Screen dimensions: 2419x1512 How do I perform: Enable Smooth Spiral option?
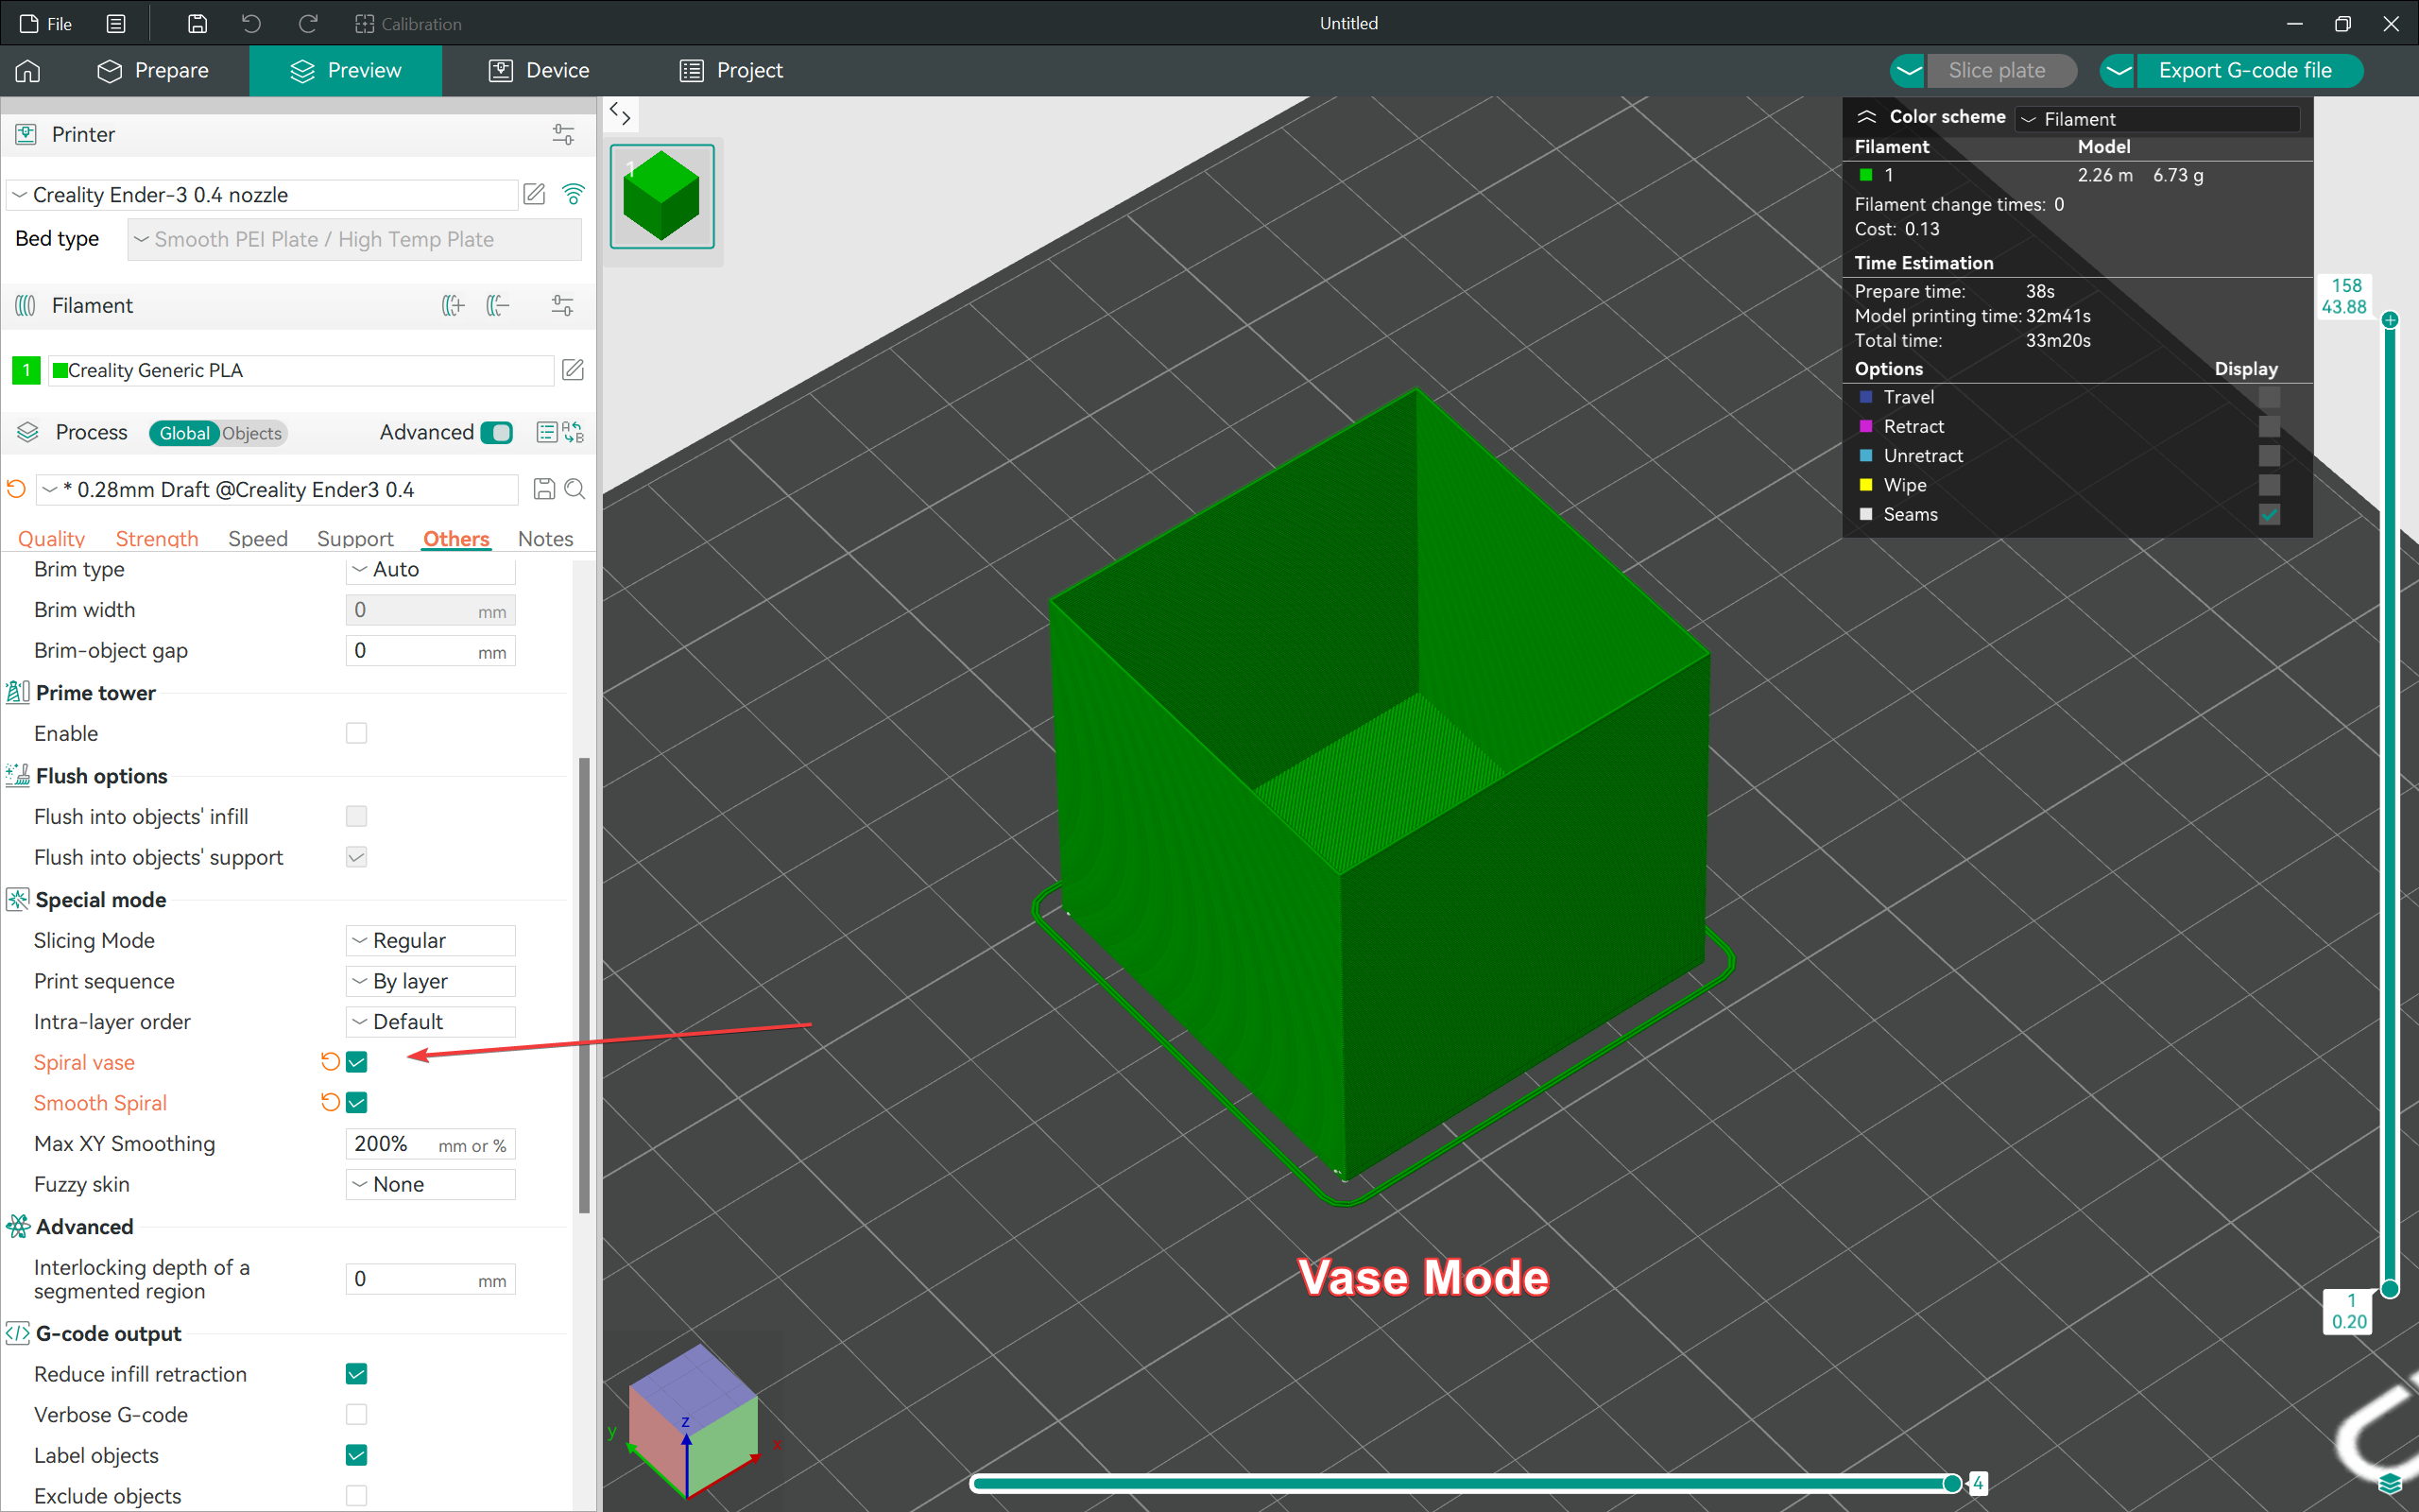coord(359,1103)
